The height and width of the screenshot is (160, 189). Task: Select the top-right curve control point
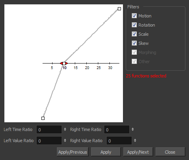[119, 9]
